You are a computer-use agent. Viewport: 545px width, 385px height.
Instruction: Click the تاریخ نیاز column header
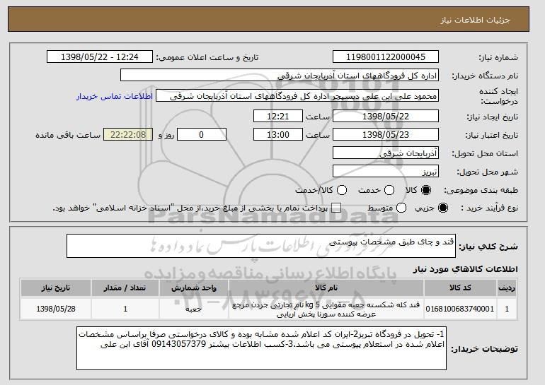coord(56,288)
